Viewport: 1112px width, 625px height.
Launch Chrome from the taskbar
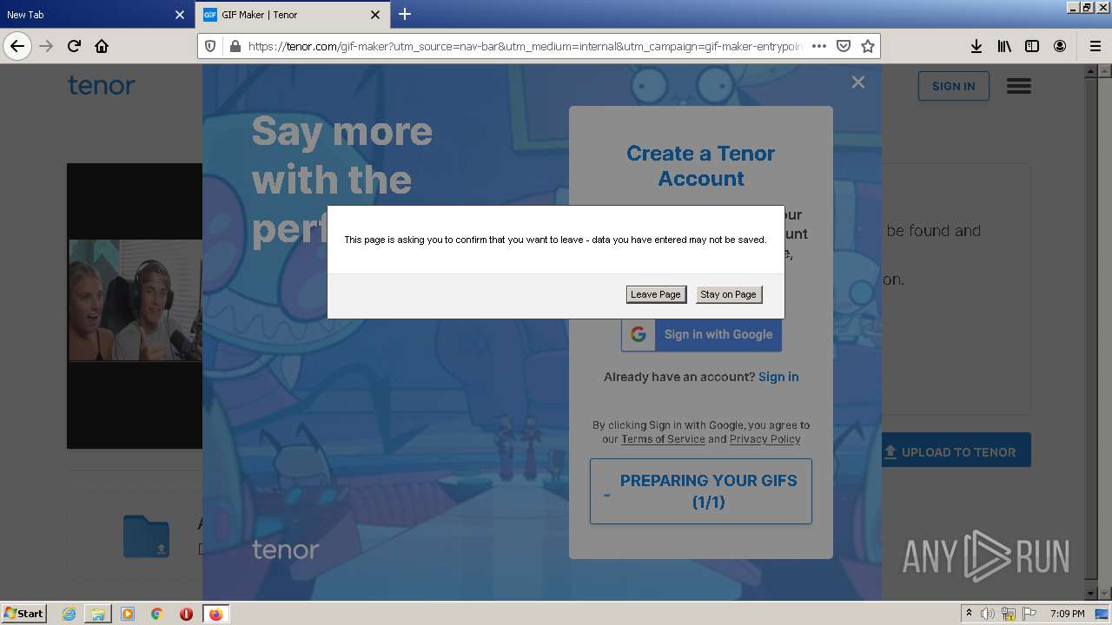point(157,614)
